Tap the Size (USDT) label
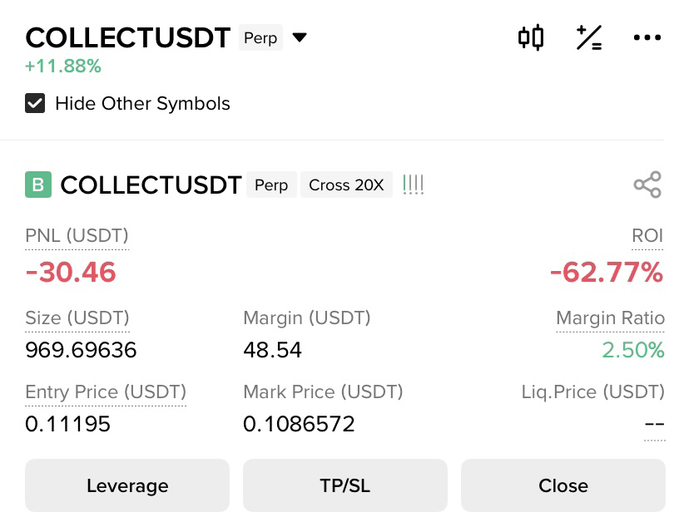Viewport: 689px width, 522px height. tap(77, 318)
